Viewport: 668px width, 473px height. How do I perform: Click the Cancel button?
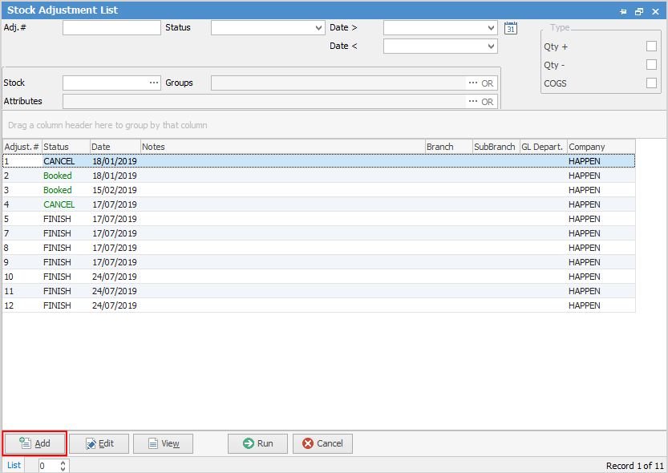point(322,443)
